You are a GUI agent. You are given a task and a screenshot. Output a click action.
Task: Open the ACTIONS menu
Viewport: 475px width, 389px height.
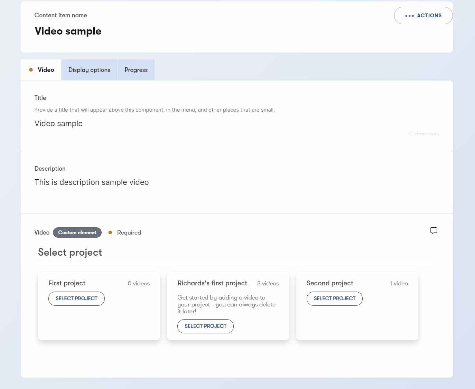click(x=423, y=16)
